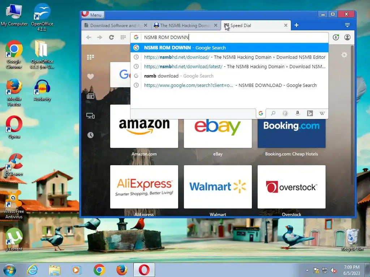Open the taskbar clock showing 7:09 PM
The height and width of the screenshot is (277, 370).
(352, 270)
